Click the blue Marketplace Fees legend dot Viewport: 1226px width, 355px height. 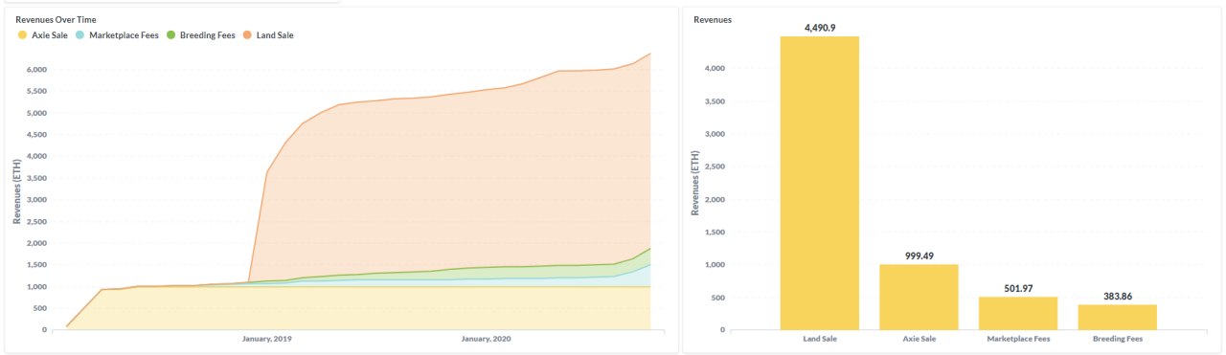[79, 35]
